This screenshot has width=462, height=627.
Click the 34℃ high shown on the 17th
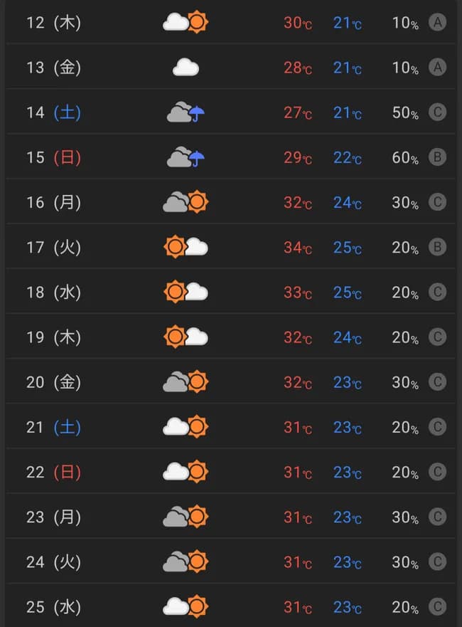tap(296, 248)
